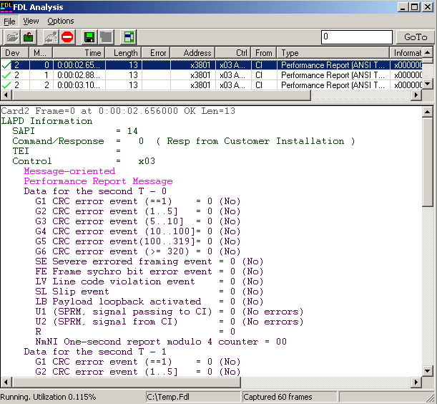Click the 'LAPD Information' heading line
This screenshot has height=404, width=437.
(46, 121)
